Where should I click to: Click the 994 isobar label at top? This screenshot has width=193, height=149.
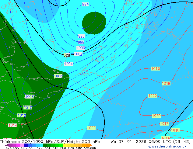tap(85, 5)
